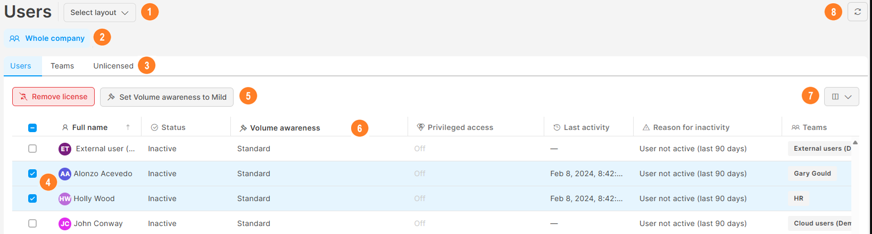This screenshot has height=234, width=872.
Task: Click John Conway's JC avatar
Action: coord(65,223)
